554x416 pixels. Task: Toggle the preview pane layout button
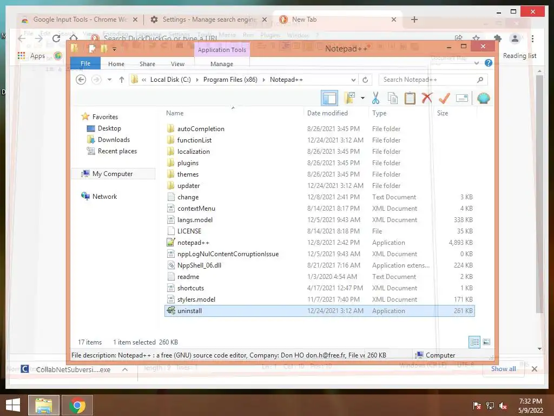point(329,98)
